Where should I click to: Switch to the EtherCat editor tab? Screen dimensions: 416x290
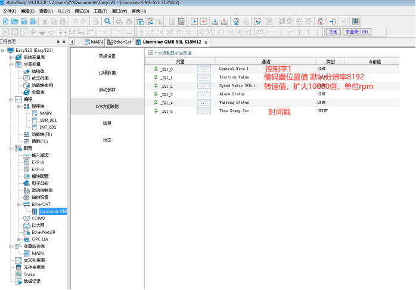(119, 42)
